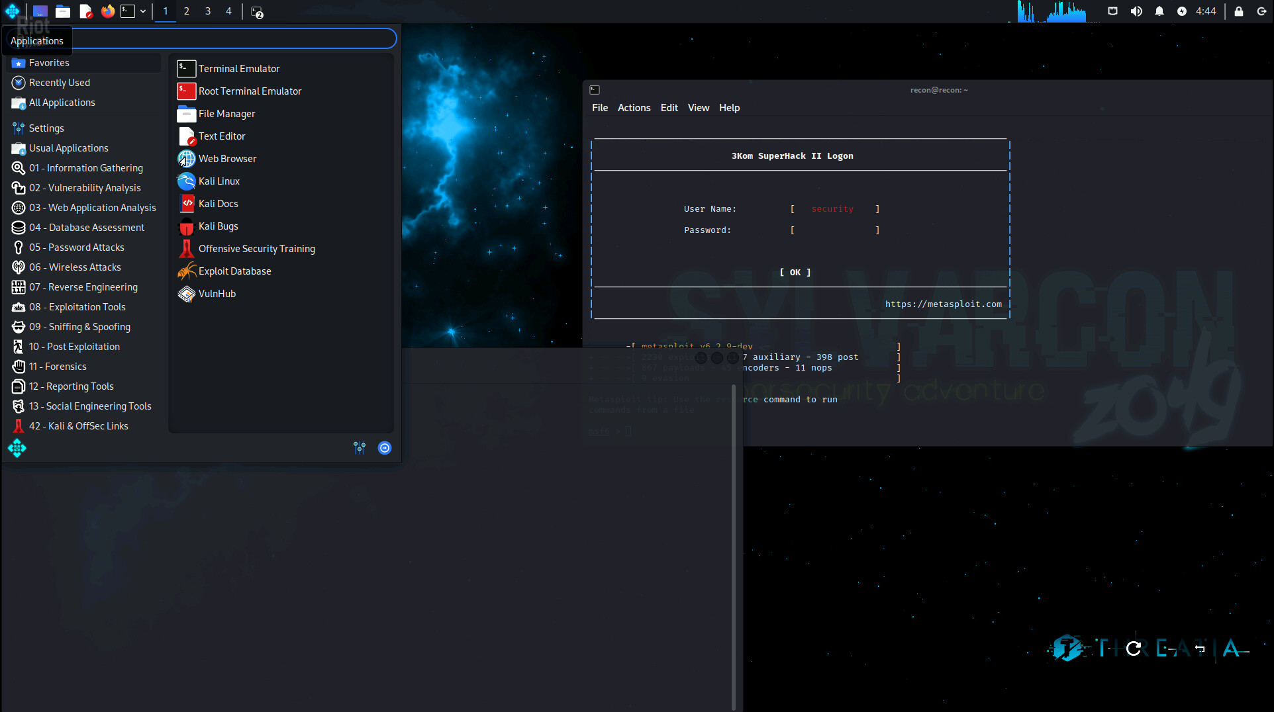1274x712 pixels.
Task: Expand the terminal dropdown arrow in panel
Action: (143, 11)
